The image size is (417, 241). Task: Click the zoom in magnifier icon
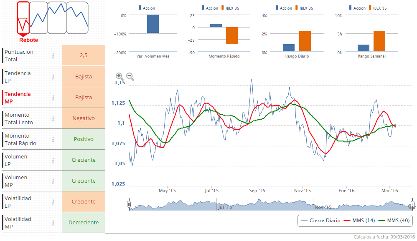120,76
